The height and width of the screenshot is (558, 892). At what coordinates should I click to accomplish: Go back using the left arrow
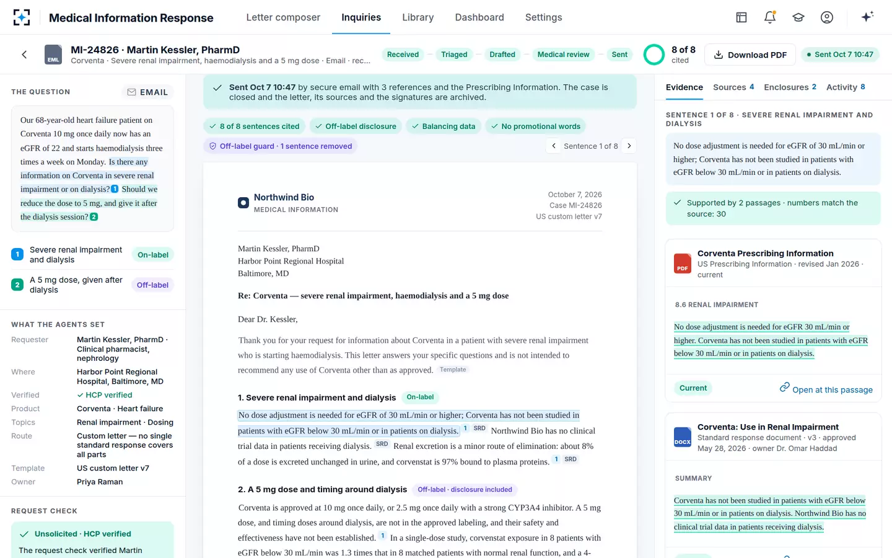tap(24, 55)
